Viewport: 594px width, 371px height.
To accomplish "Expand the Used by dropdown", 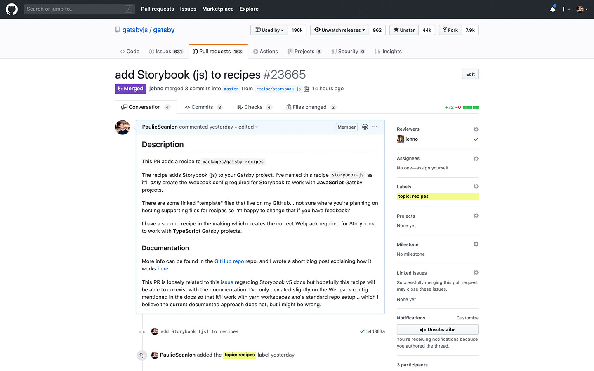I will coord(269,30).
